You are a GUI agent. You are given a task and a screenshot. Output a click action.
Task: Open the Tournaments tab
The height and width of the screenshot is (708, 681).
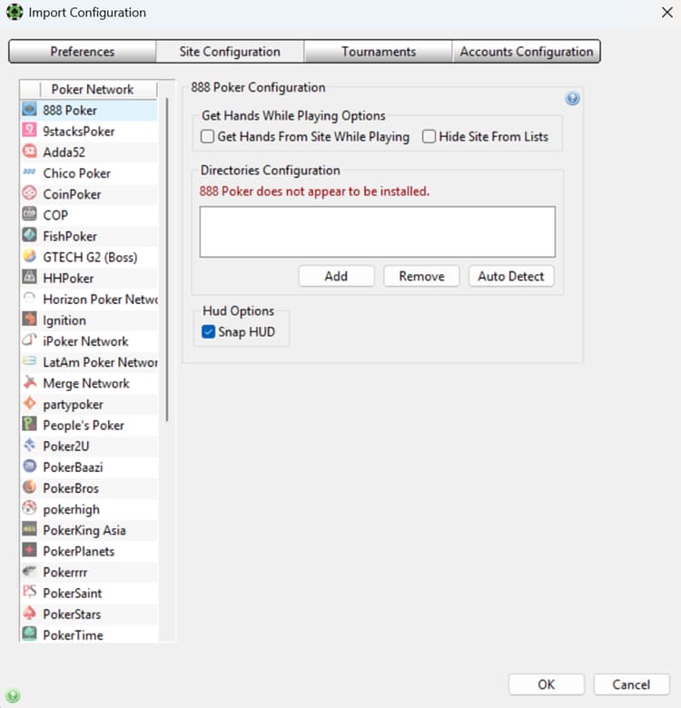click(379, 52)
